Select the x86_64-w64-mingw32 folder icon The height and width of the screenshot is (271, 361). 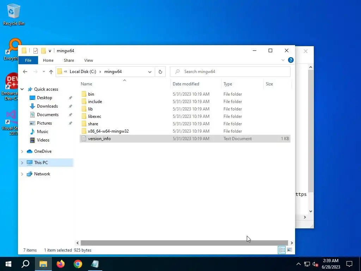(84, 131)
